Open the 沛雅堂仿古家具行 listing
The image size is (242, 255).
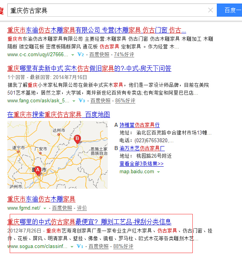(x=140, y=125)
